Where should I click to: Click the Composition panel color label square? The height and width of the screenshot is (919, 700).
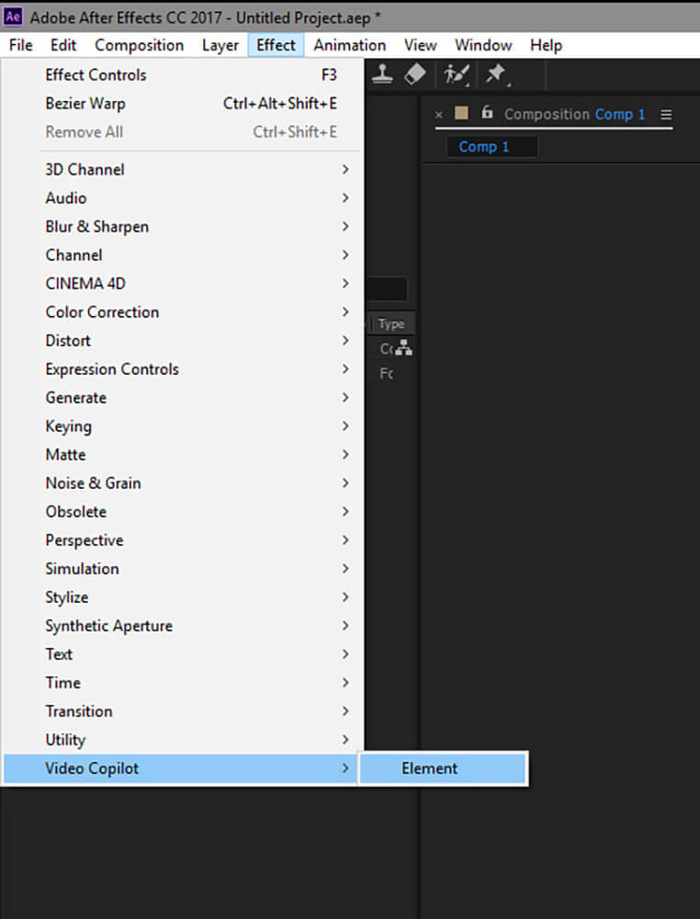tap(461, 112)
